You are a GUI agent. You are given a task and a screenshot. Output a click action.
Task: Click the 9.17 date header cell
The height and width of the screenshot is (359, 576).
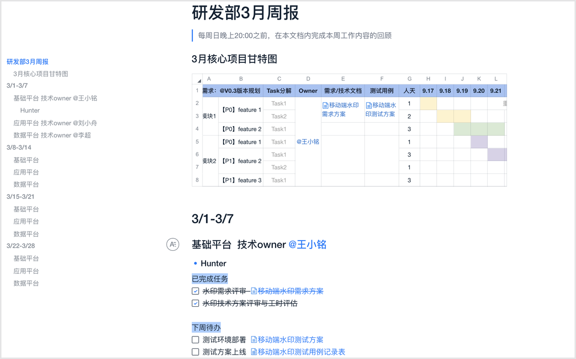(x=428, y=91)
